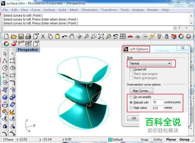Viewport: 195px width, 143px height.
Task: Click the command line stepper arrows
Action: pyautogui.click(x=175, y=28)
